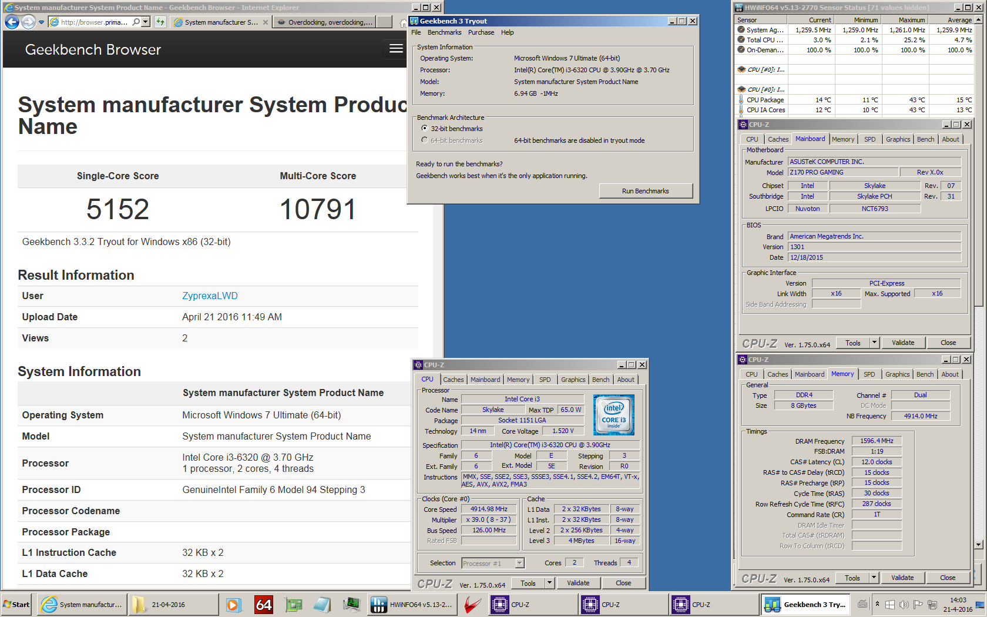The image size is (987, 617).
Task: Open the Geekbench File menu
Action: [416, 32]
